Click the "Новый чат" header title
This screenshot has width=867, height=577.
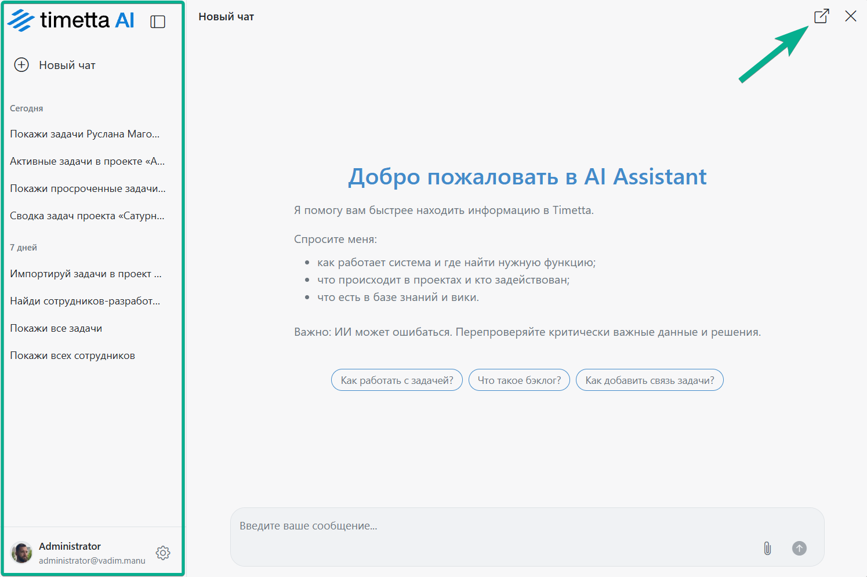[226, 17]
